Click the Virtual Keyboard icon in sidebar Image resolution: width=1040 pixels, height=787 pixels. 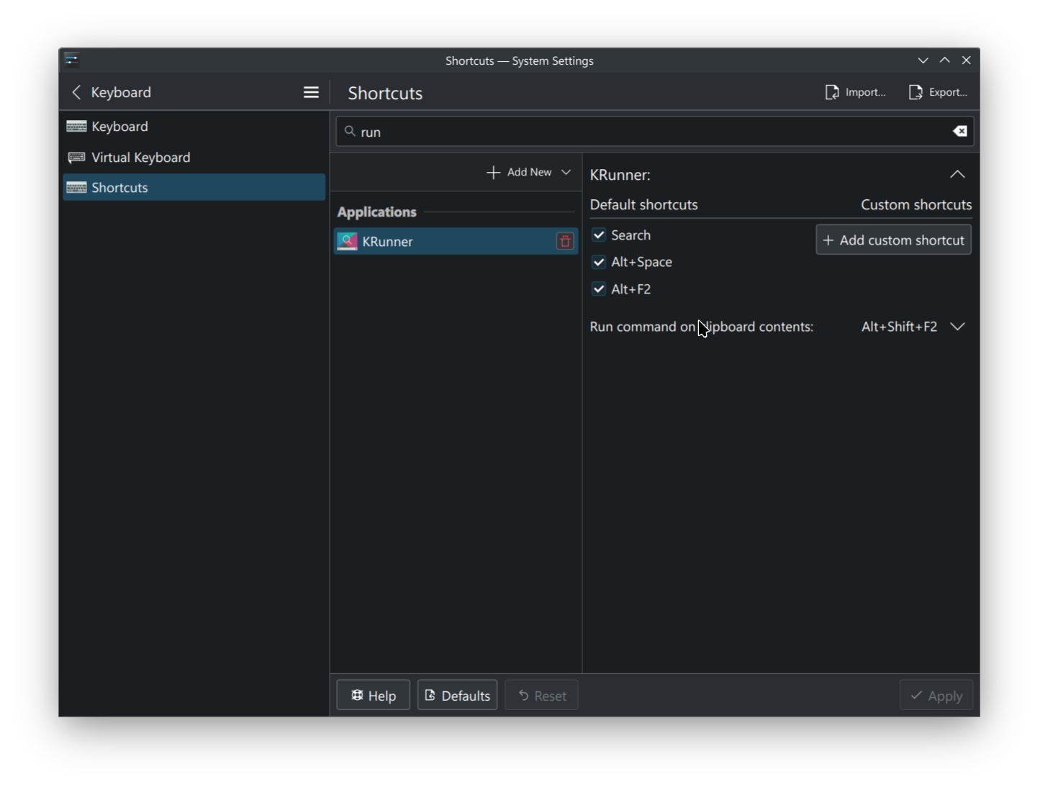76,158
